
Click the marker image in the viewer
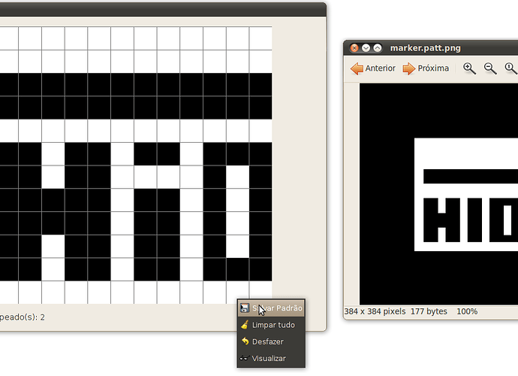[438, 194]
